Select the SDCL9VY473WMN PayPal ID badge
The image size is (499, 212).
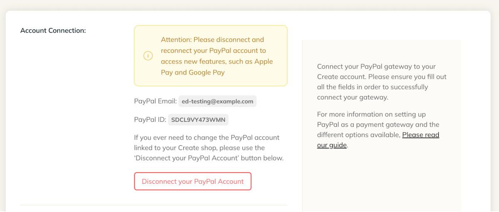[198, 120]
